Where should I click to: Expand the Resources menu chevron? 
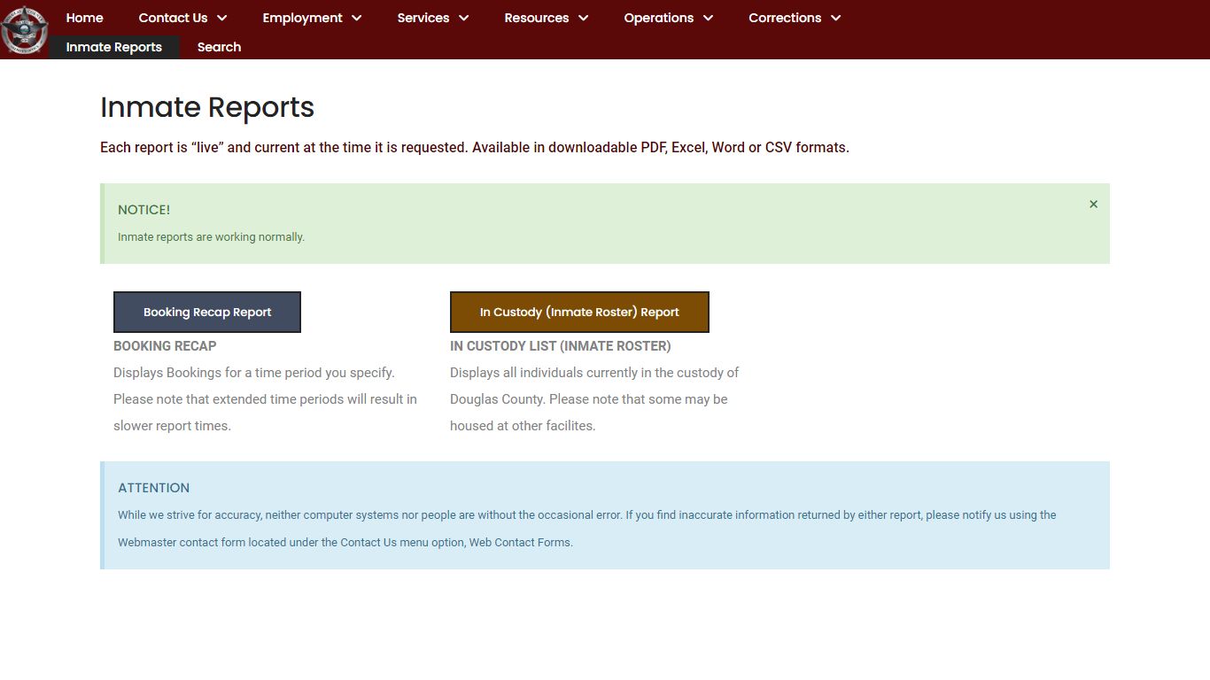tap(583, 18)
